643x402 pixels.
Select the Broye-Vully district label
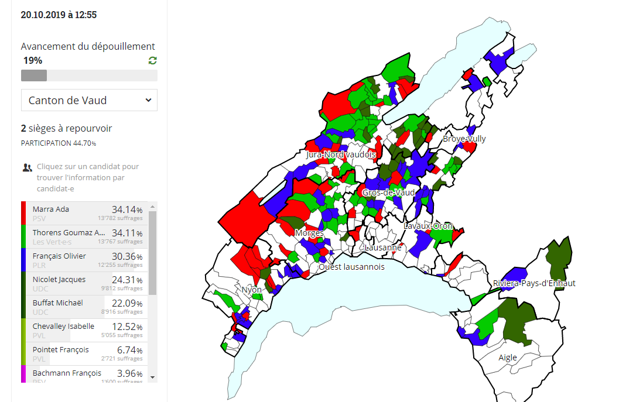tap(464, 139)
